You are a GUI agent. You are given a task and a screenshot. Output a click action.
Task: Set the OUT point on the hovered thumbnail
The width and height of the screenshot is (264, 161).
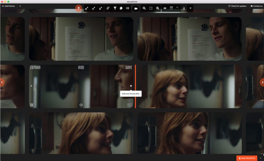pos(129,105)
